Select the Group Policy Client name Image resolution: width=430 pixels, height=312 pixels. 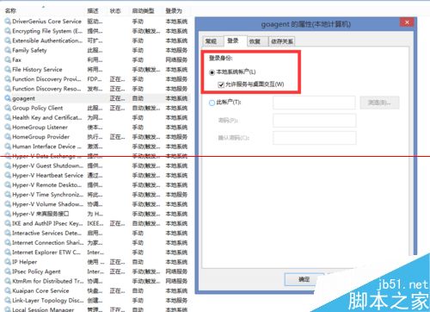(x=38, y=108)
